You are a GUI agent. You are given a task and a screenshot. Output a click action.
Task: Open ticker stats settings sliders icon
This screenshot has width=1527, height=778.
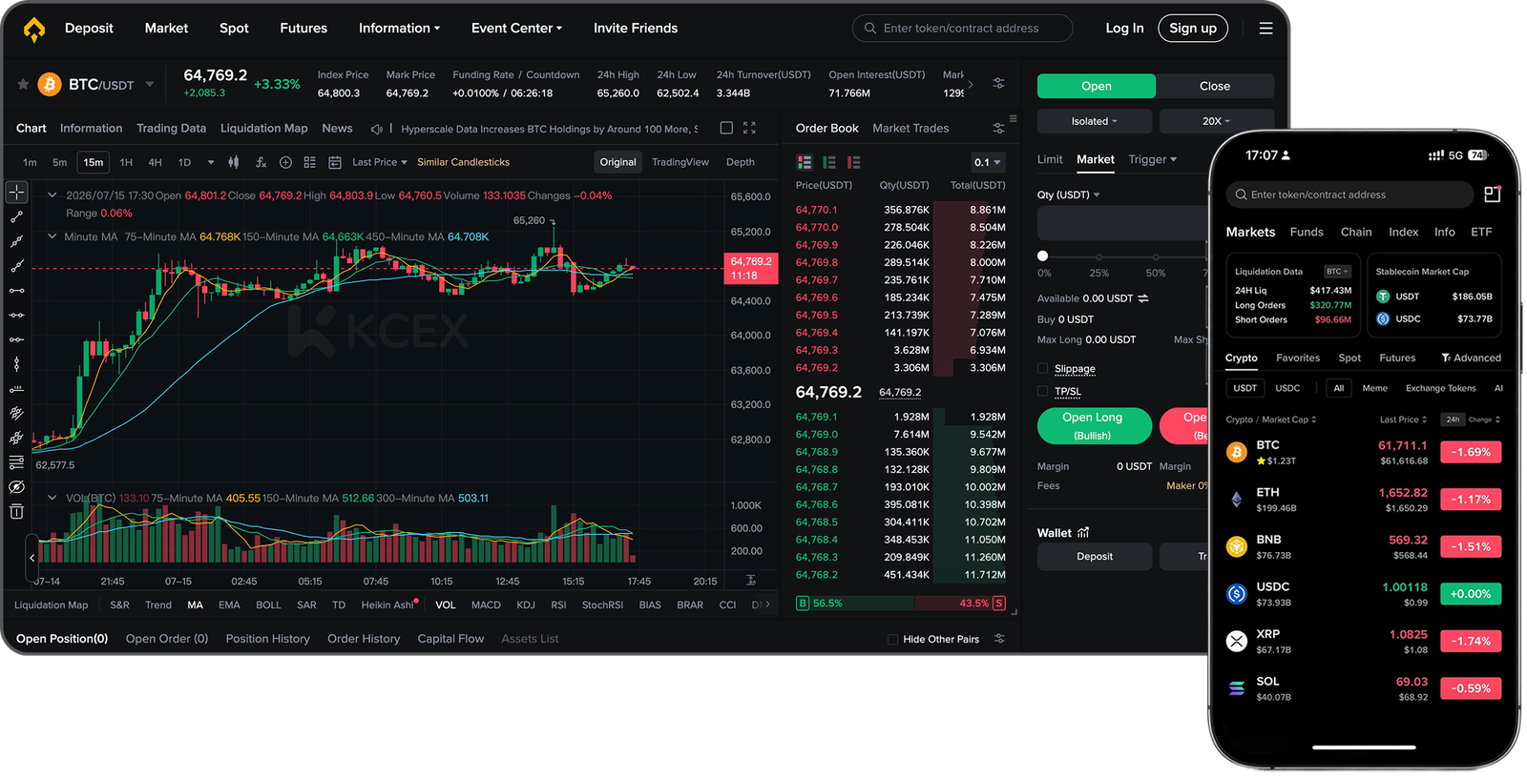pos(998,84)
